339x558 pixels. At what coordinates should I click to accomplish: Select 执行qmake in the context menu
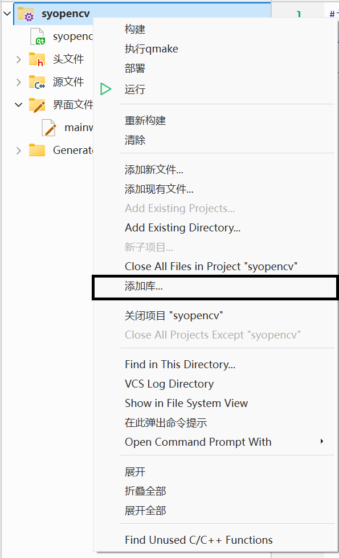(x=151, y=49)
